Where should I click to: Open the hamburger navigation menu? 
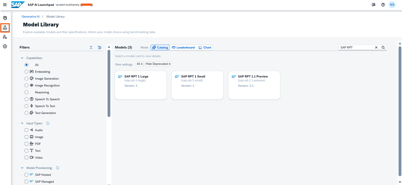(x=5, y=5)
